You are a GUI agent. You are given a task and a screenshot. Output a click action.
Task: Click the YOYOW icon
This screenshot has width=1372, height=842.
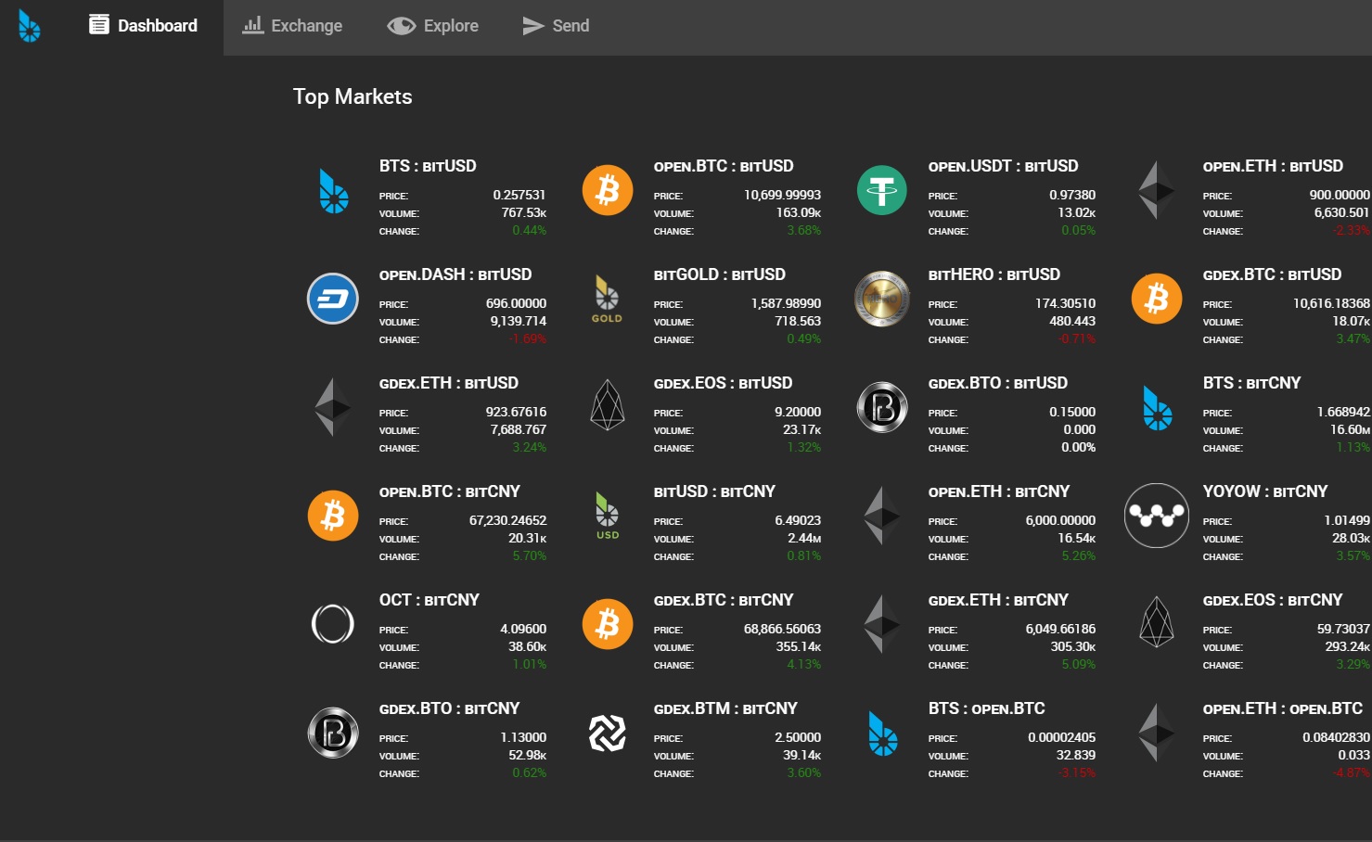click(x=1157, y=516)
